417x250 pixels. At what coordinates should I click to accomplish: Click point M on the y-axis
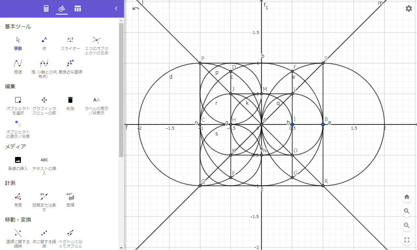262,94
